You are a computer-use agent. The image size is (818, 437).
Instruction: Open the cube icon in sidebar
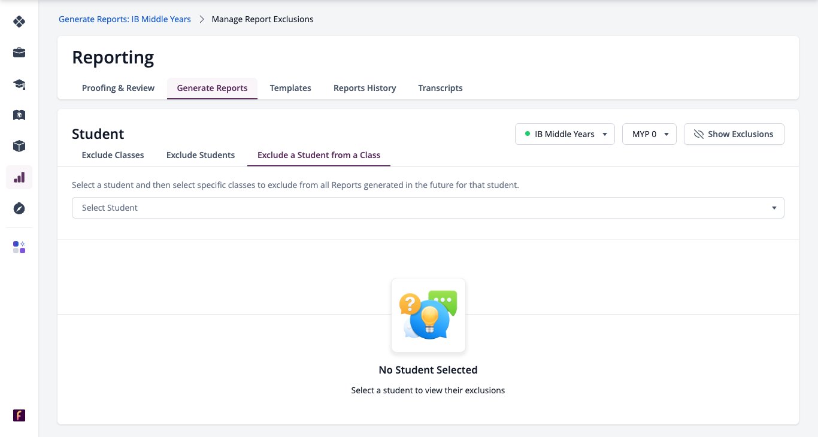click(19, 146)
